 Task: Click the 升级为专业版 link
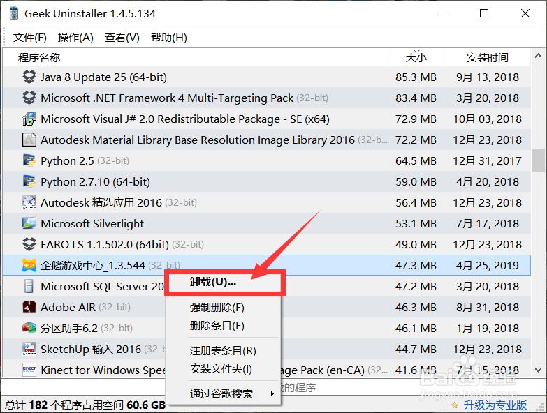495,405
